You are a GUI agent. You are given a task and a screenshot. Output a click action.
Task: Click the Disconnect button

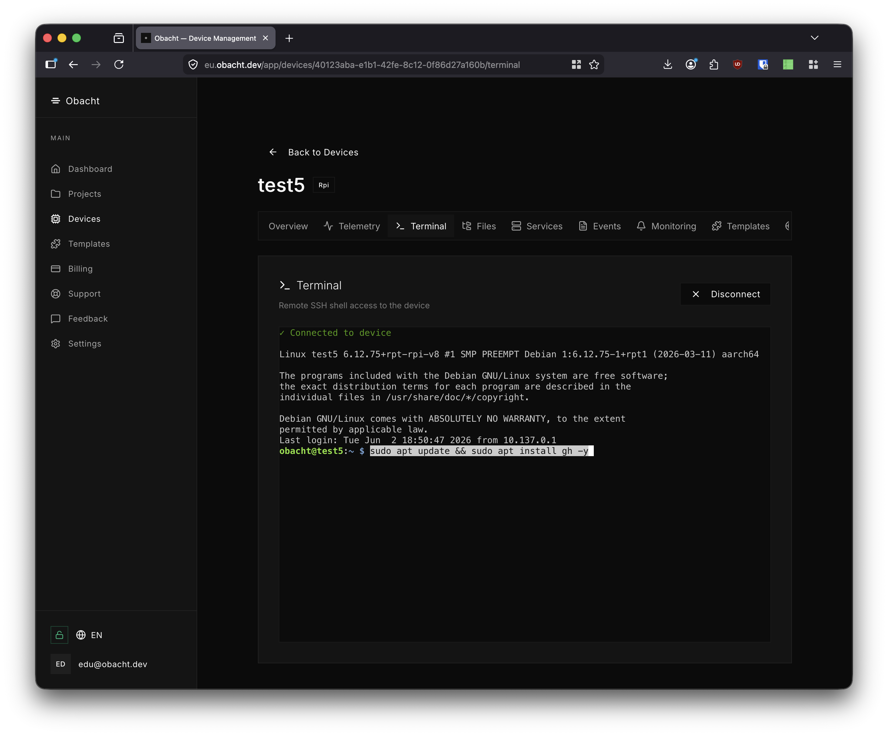tap(725, 294)
